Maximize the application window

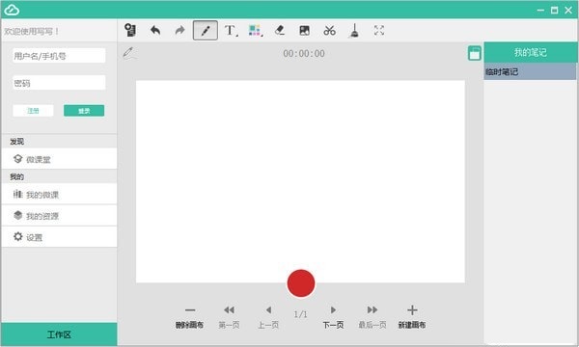554,10
